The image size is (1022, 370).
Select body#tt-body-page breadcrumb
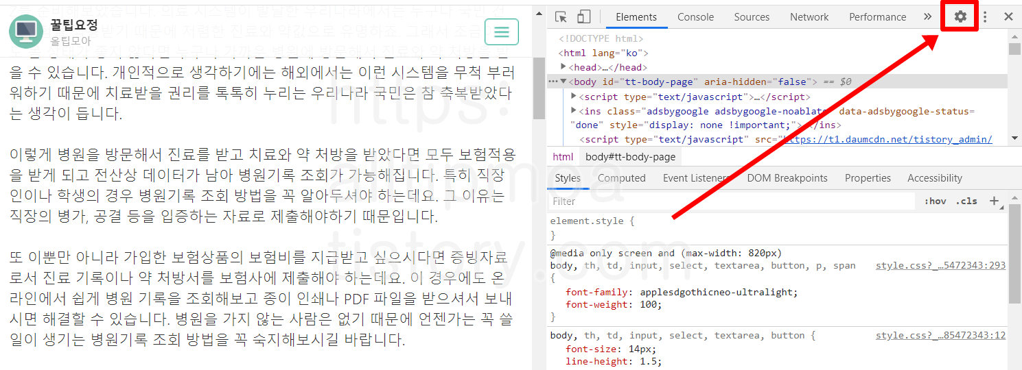pos(630,157)
